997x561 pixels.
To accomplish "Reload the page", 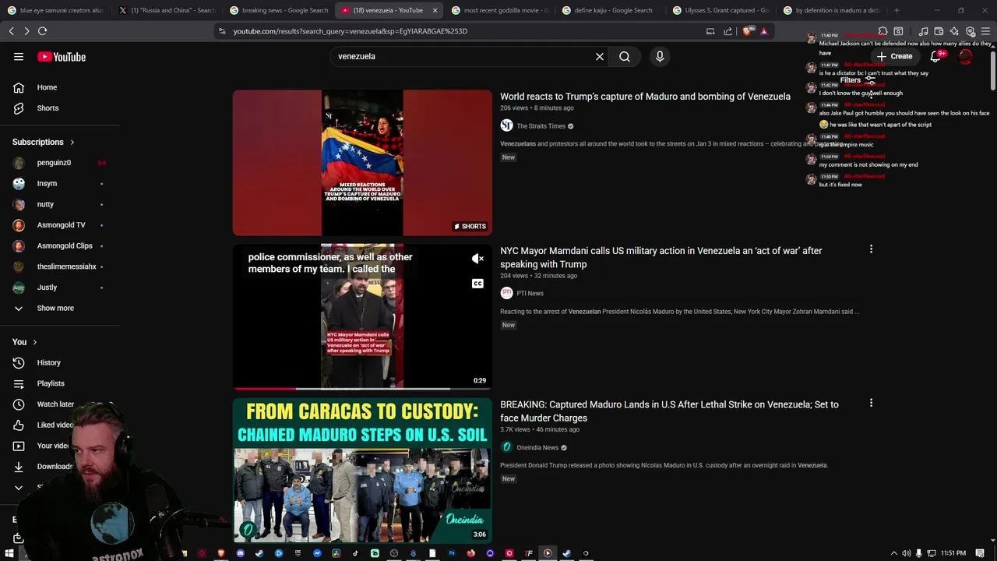I will (x=43, y=31).
